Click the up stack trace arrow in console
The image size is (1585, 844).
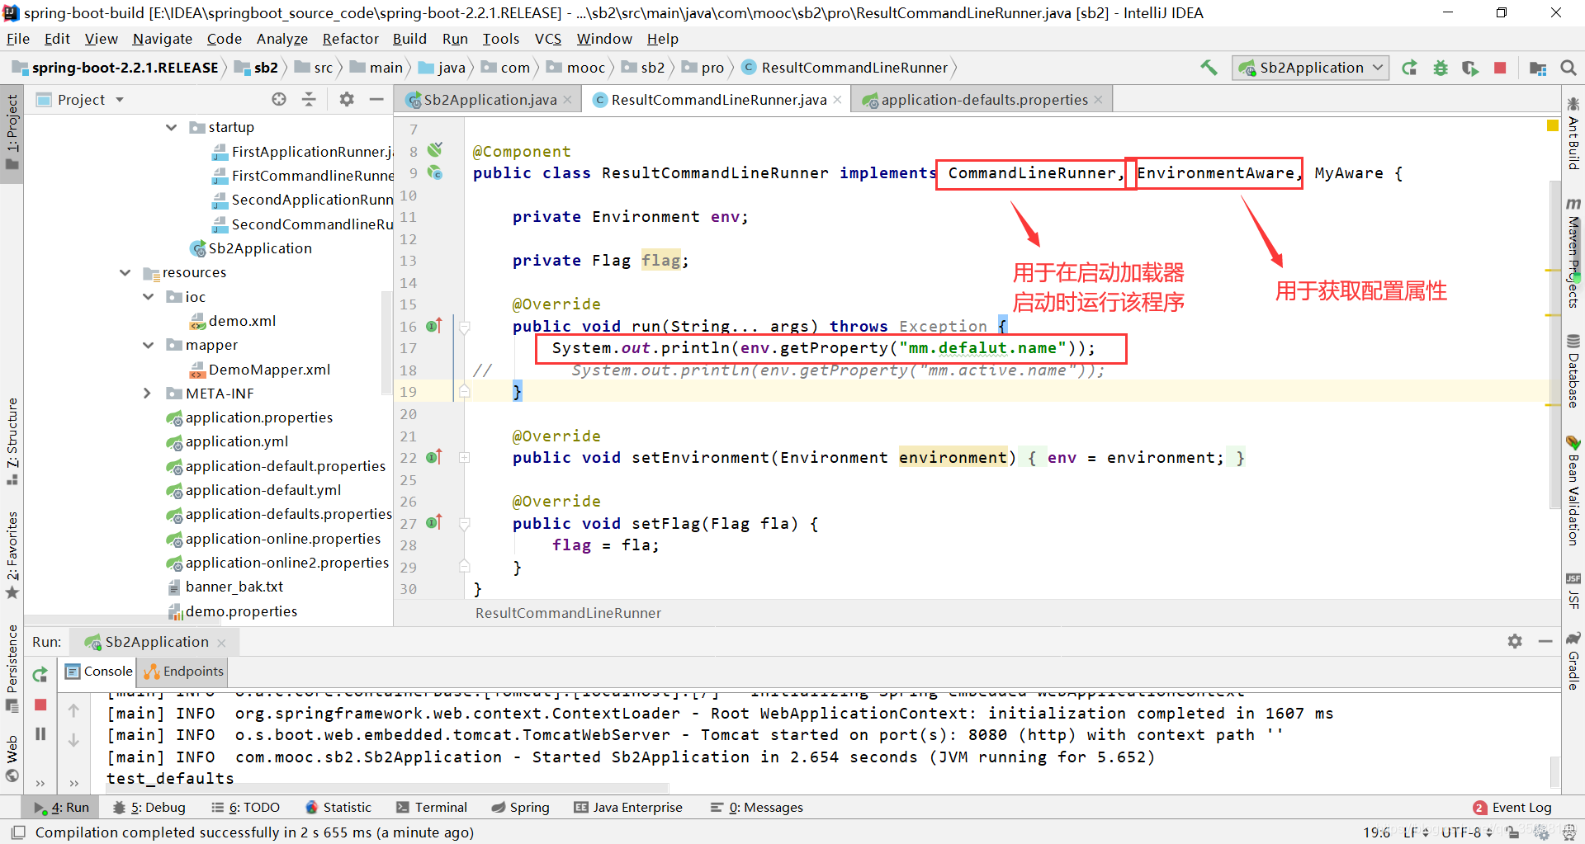[73, 710]
